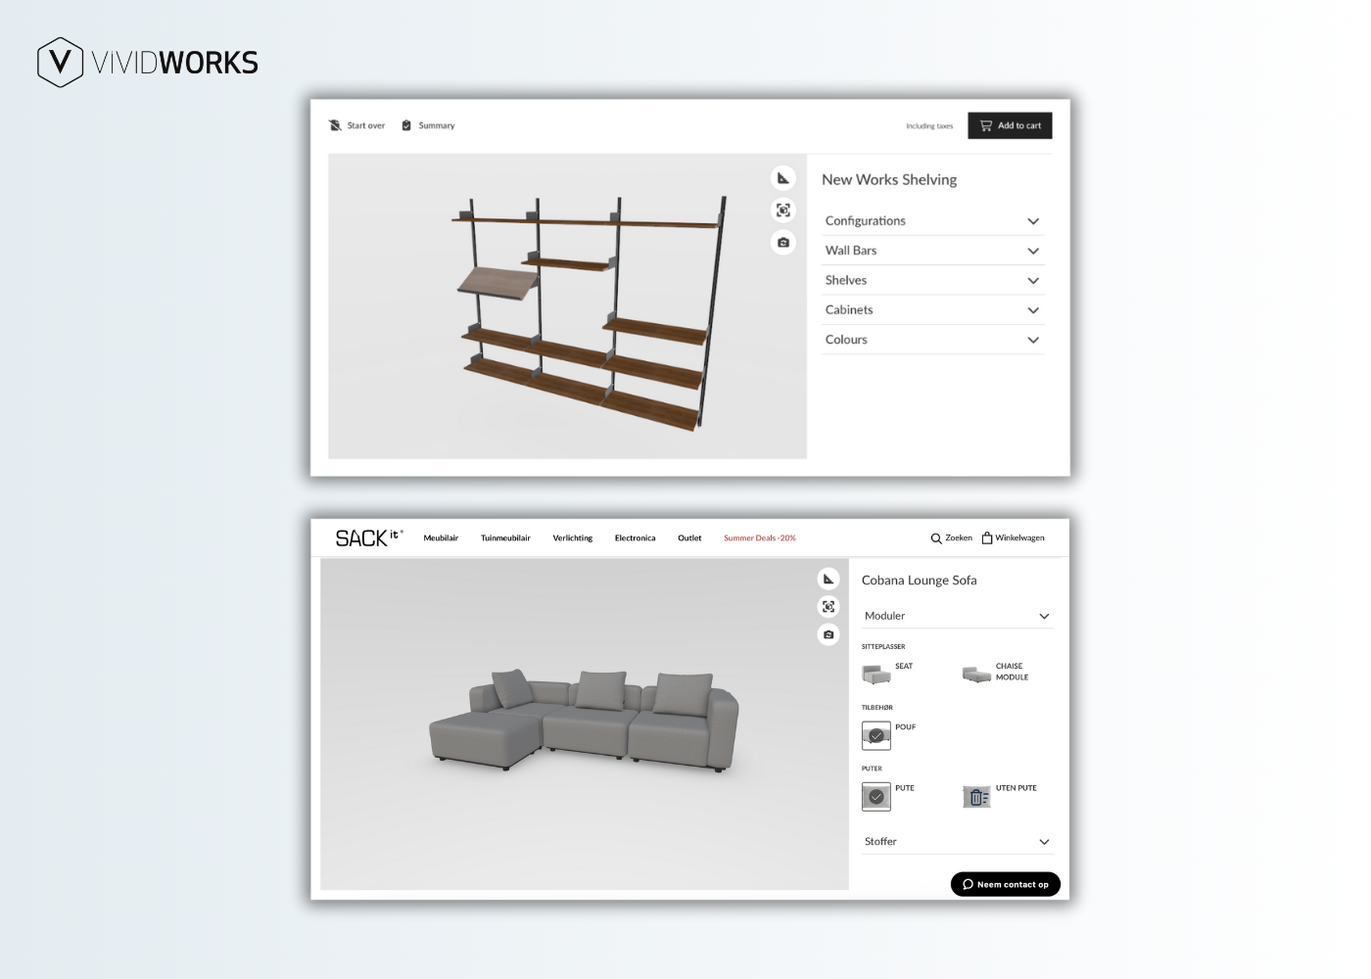
Task: Expand the Configurations section
Action: click(933, 221)
